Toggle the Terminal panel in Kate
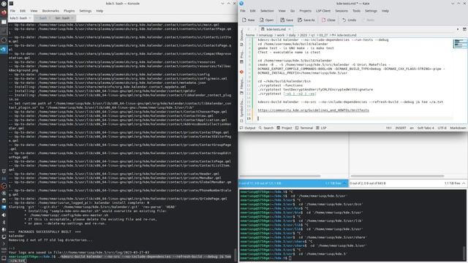Viewport: 468px width, 263px height. pyautogui.click(x=304, y=128)
